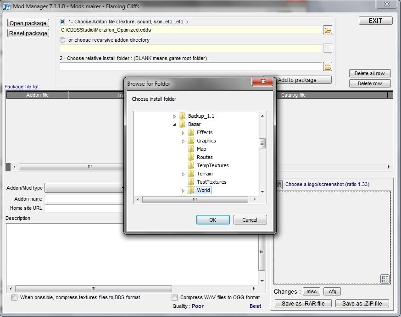Click OK in Browse for Folder dialog
Viewport: 401px width, 317px height.
[x=212, y=220]
